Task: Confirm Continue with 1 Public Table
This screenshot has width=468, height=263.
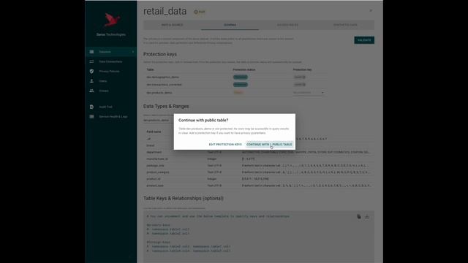Action: pyautogui.click(x=269, y=145)
